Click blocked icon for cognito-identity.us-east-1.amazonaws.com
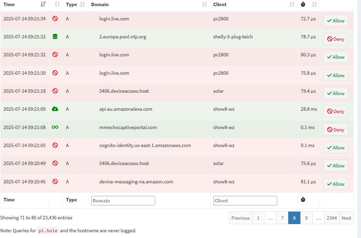The height and width of the screenshot is (238, 361). tap(55, 145)
